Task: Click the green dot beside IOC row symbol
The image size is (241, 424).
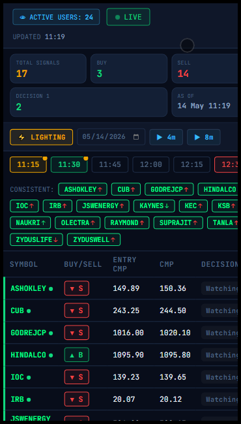Action: (29, 378)
